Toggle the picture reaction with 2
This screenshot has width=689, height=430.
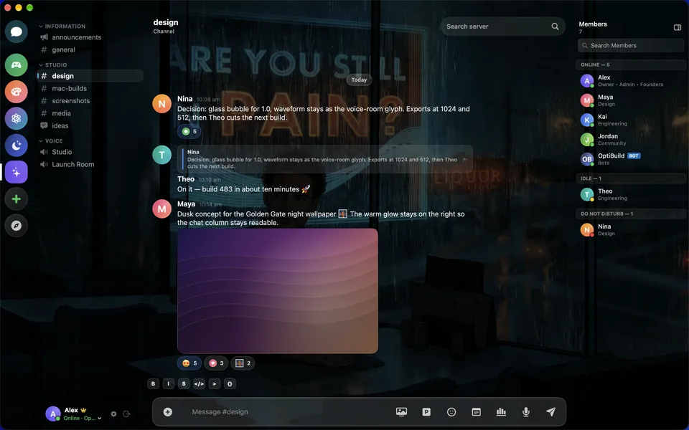pos(243,363)
